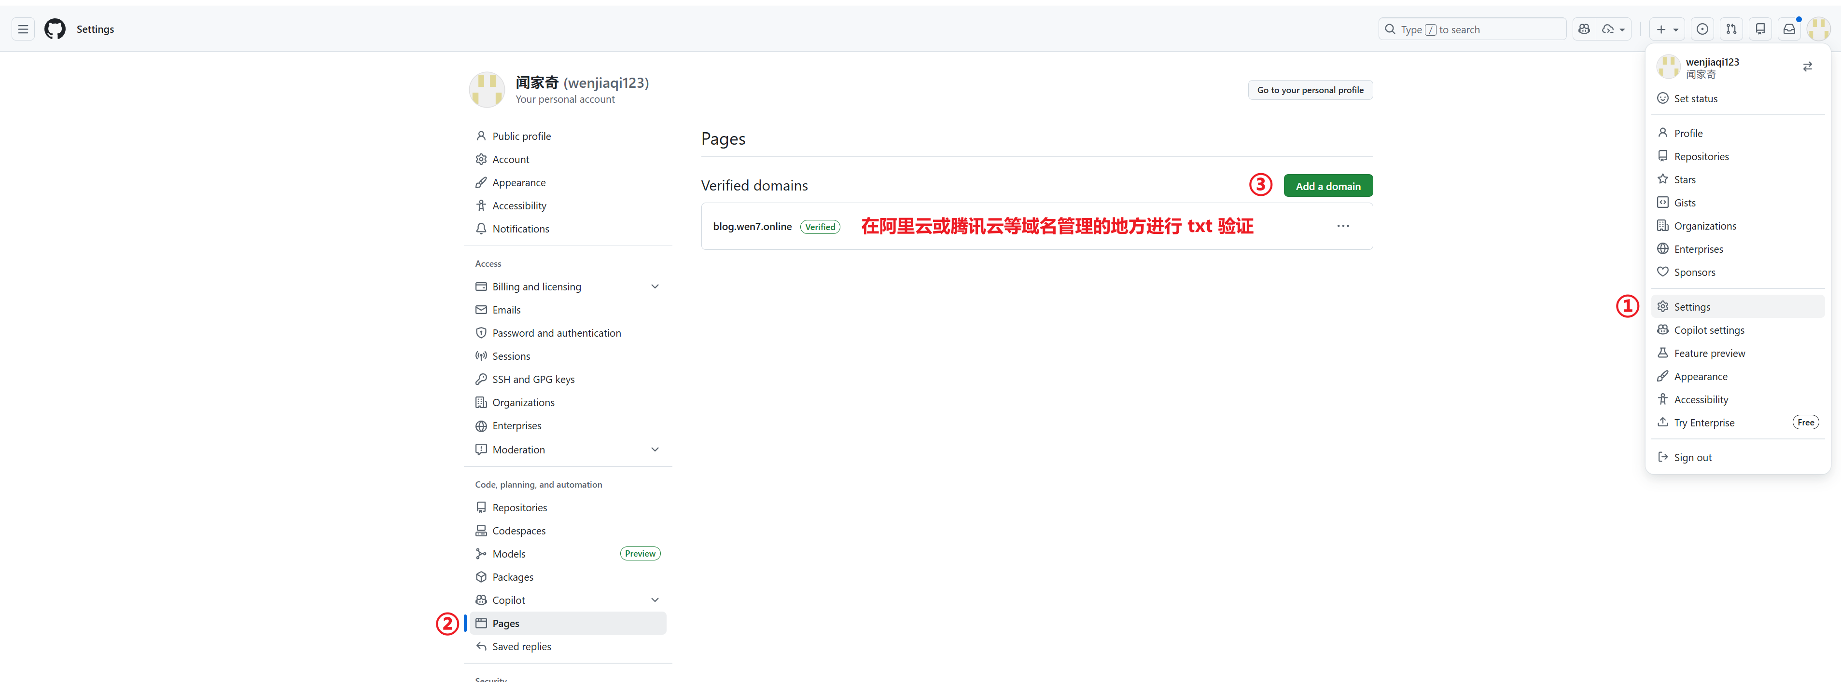Select Sign out from user menu
Viewport: 1841px width, 682px height.
click(1692, 458)
